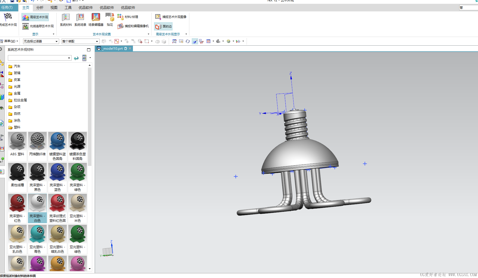Open the 任务(T) menu tab
The image size is (478, 278).
coord(9,8)
